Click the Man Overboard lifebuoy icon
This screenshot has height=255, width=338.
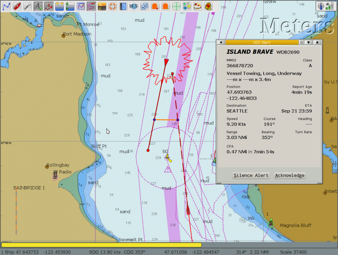point(112,6)
